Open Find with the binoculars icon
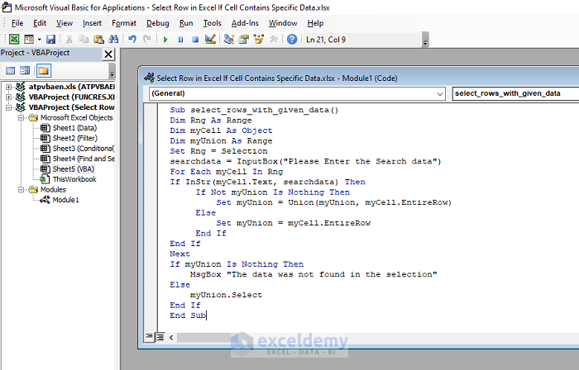579x370 pixels. pyautogui.click(x=113, y=39)
